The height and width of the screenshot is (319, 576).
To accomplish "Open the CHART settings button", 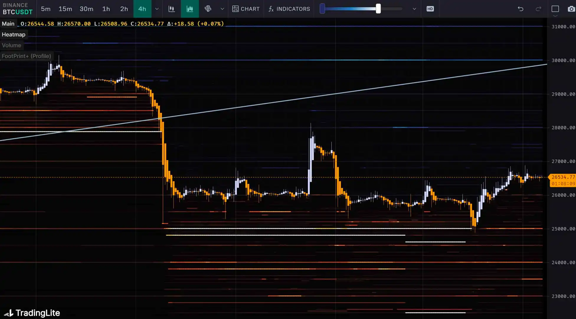I will click(246, 9).
